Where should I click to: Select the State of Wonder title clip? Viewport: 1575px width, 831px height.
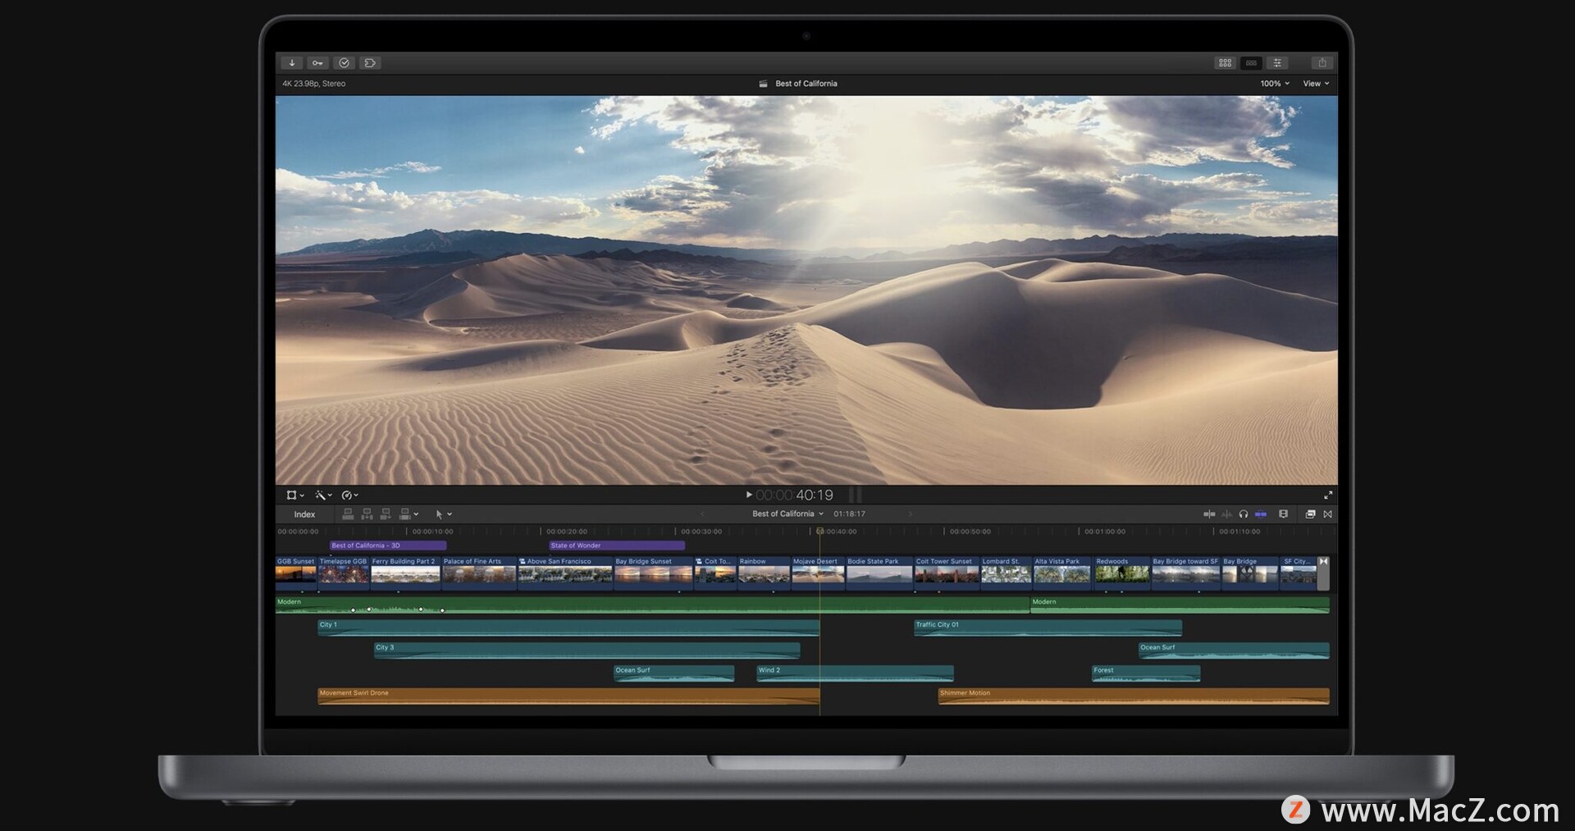tap(617, 546)
